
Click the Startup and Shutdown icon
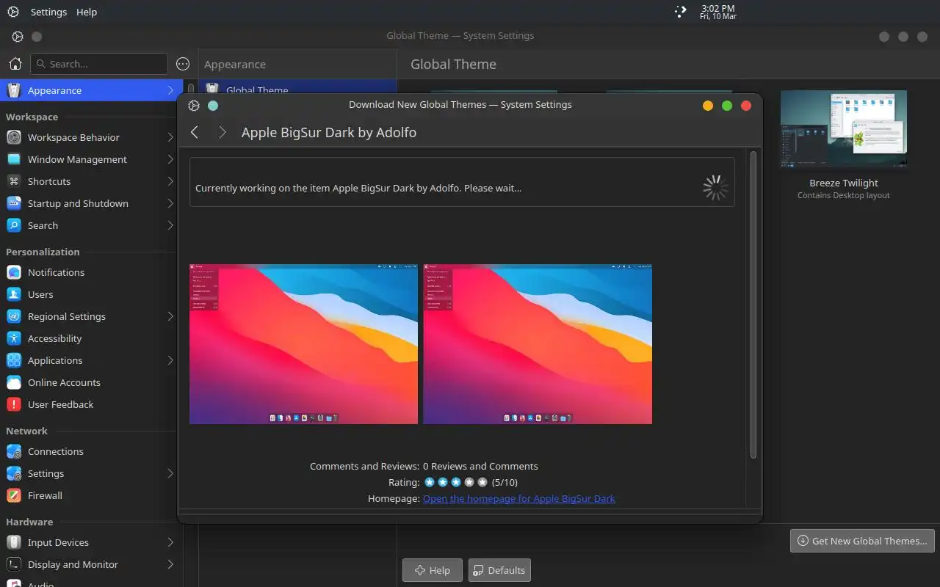click(14, 203)
